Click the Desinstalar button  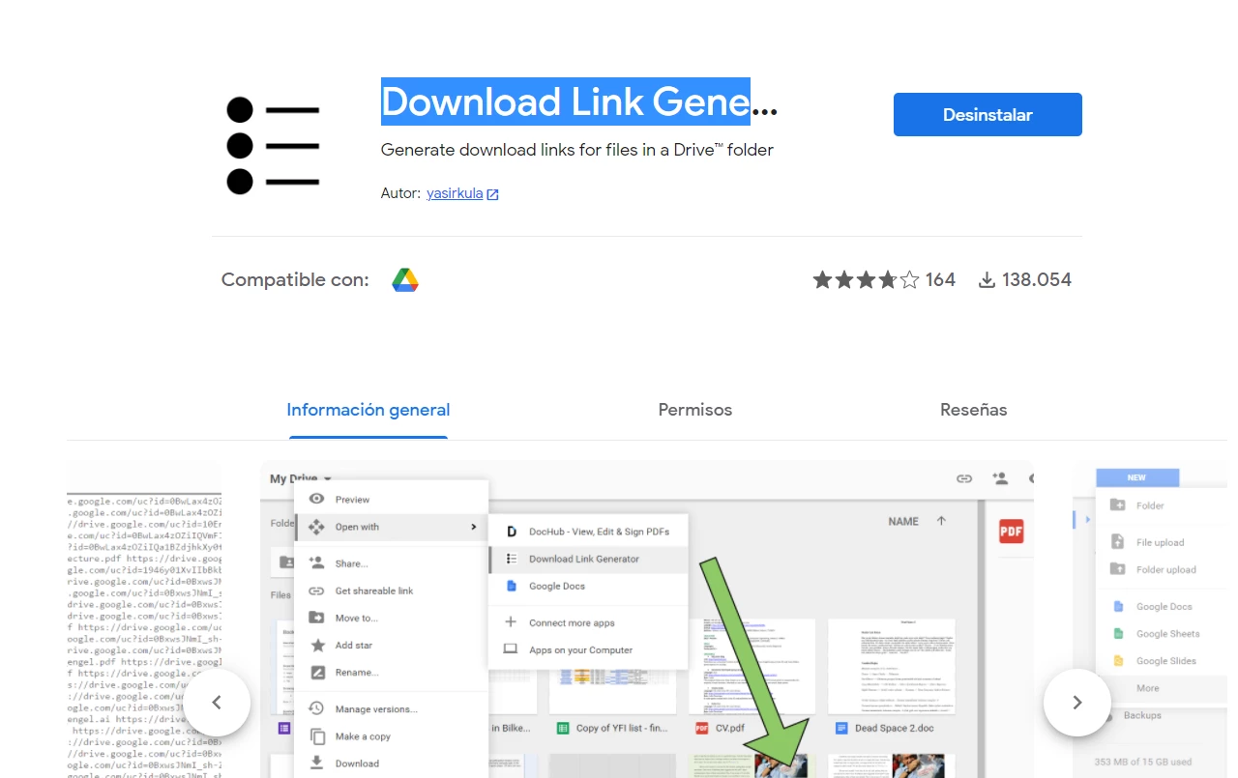987,114
